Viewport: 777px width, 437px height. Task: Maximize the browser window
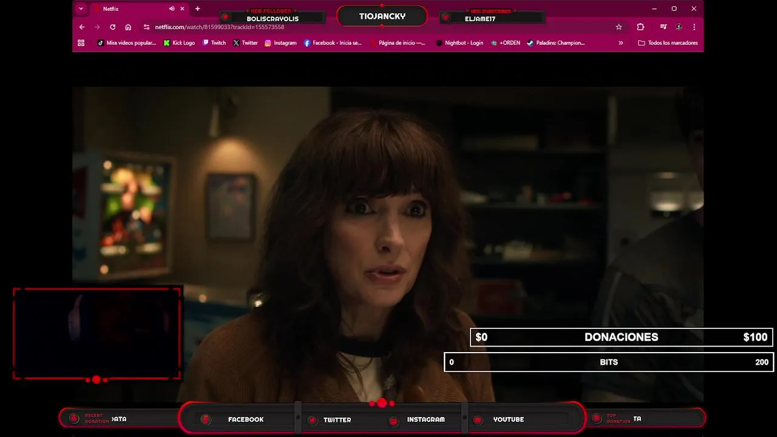(x=674, y=8)
